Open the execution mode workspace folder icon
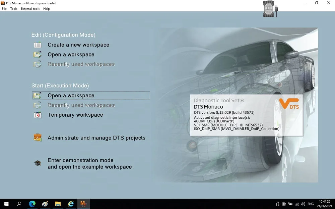The height and width of the screenshot is (209, 335). coord(37,95)
